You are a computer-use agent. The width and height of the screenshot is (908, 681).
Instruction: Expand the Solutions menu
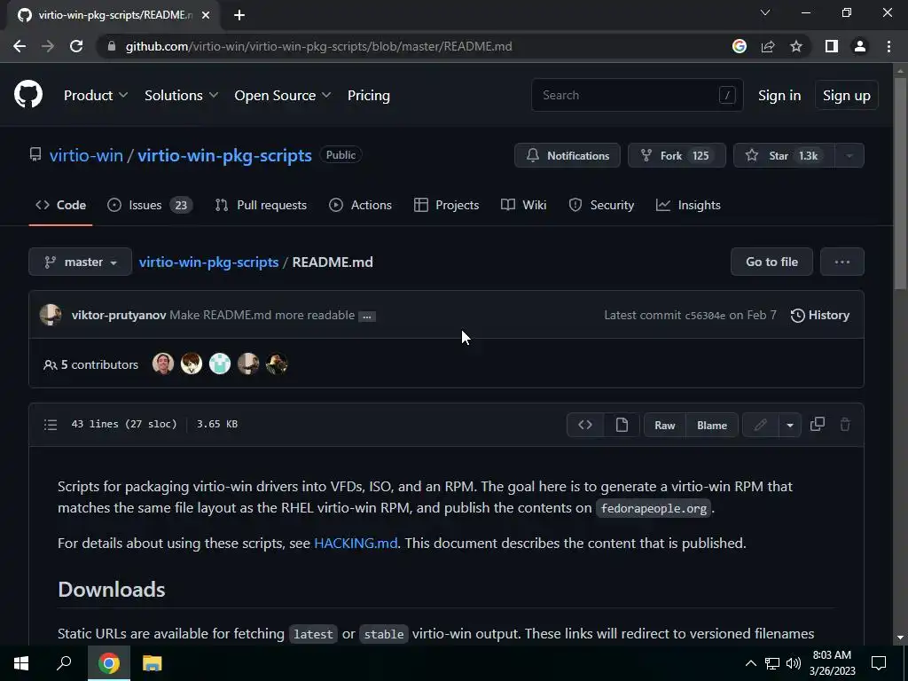[181, 95]
